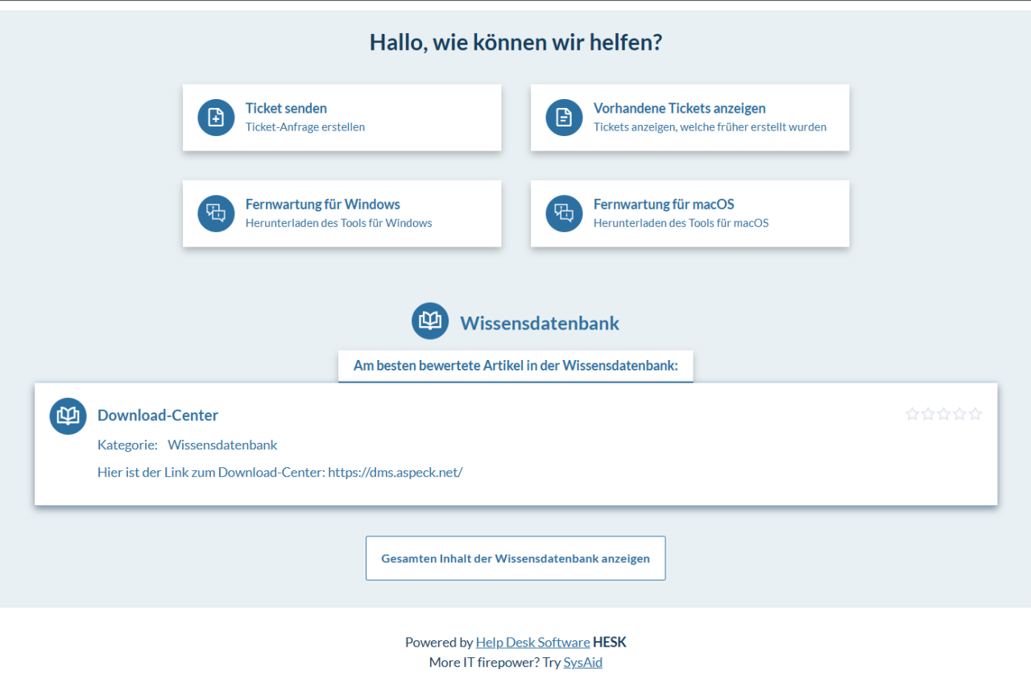Open Vorhandene Tickets anzeigen title
The width and height of the screenshot is (1031, 687).
coord(679,108)
